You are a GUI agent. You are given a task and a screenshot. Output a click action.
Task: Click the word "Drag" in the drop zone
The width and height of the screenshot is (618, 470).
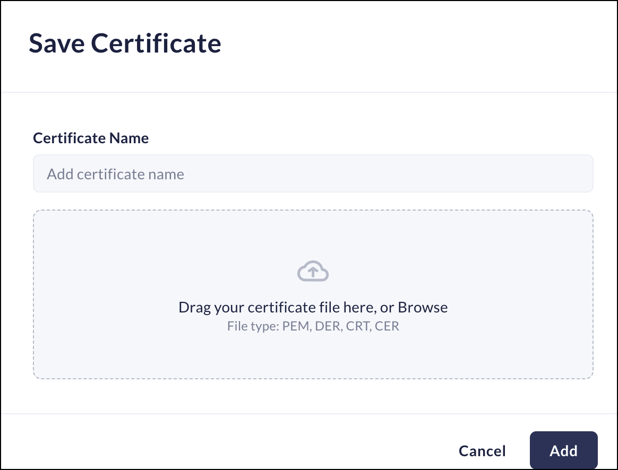click(x=192, y=307)
